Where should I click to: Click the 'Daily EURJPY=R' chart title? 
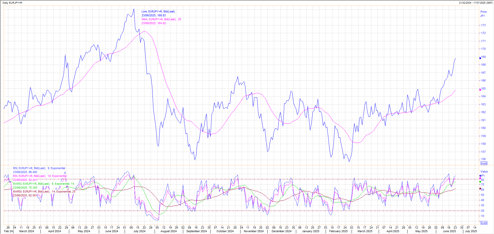(x=12, y=3)
